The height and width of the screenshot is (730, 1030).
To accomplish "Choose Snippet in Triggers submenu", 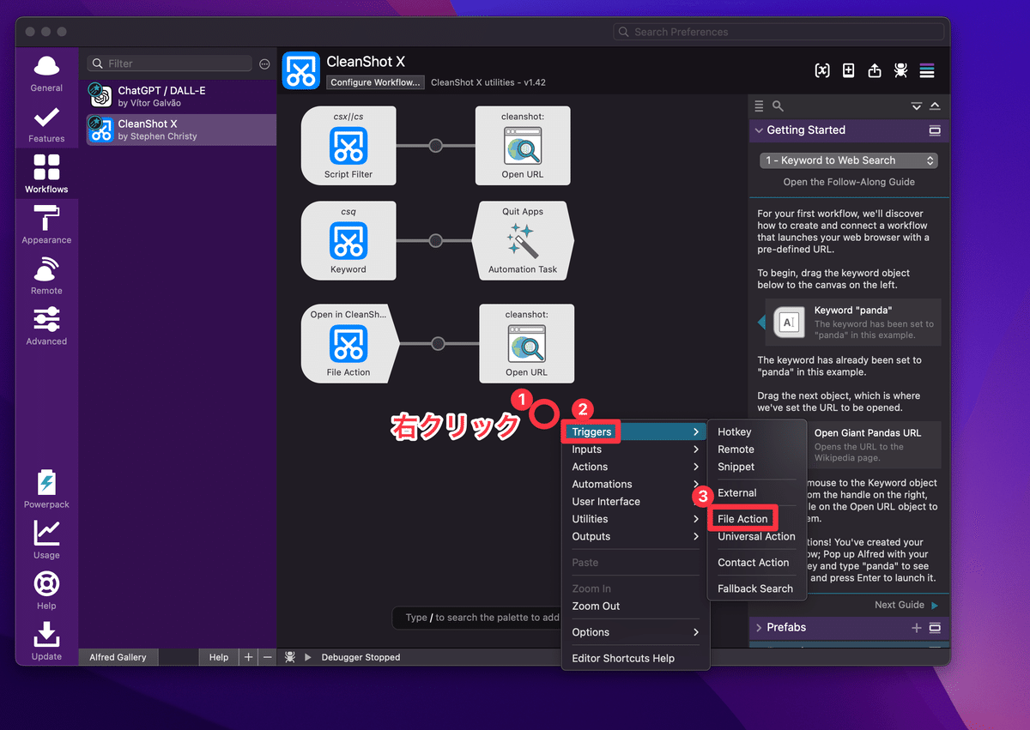I will coord(755,467).
